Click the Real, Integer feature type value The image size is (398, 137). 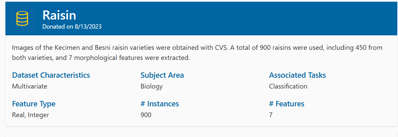tap(30, 115)
